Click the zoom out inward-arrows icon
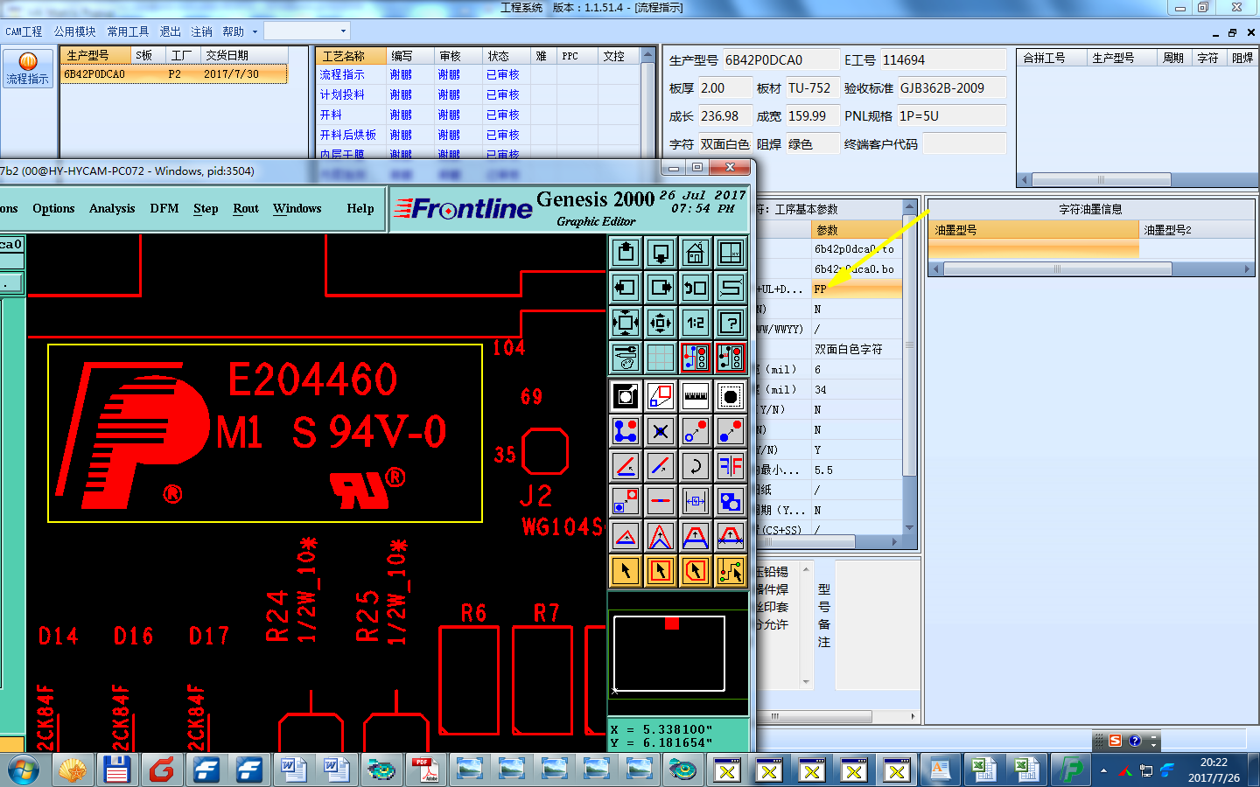 pos(661,323)
